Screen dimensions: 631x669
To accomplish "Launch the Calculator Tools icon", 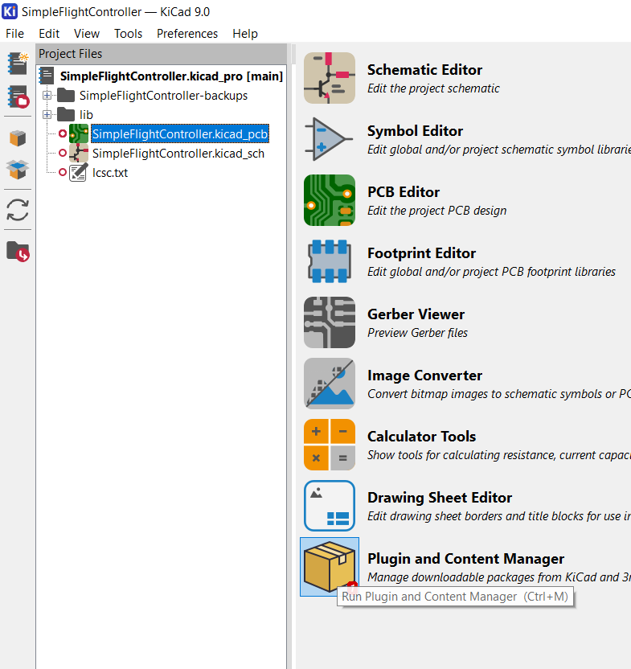I will click(330, 444).
